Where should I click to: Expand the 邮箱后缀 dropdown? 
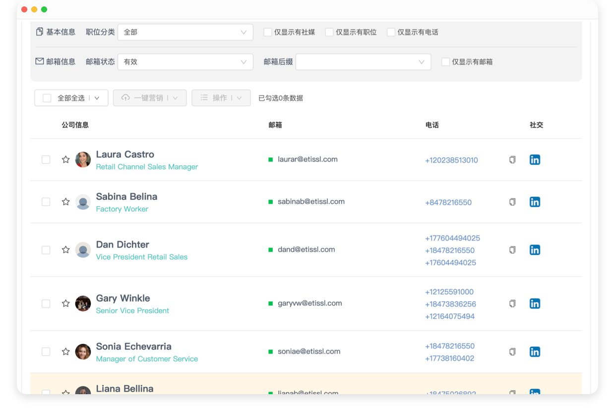click(x=363, y=61)
